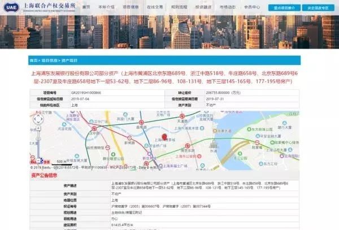Open the 规则流程 navigation menu
This screenshot has width=339, height=230.
(x=179, y=7)
